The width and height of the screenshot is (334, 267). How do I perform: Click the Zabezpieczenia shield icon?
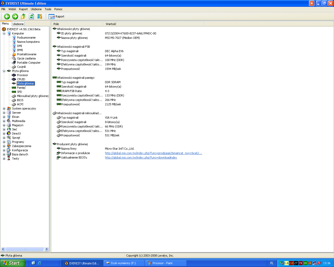[x=9, y=146]
